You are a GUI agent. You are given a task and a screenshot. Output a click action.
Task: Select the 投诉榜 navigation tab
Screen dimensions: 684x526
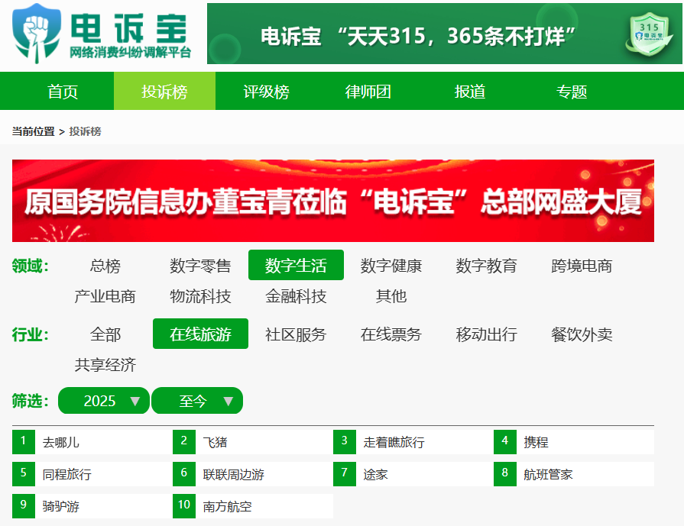[164, 91]
